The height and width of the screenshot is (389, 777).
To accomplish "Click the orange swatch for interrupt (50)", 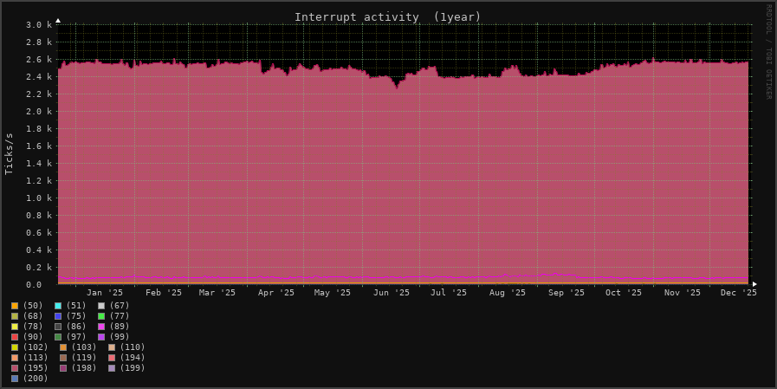I will point(15,306).
